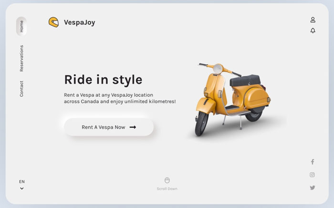Open the notifications bell icon
Image resolution: width=334 pixels, height=208 pixels.
(313, 30)
